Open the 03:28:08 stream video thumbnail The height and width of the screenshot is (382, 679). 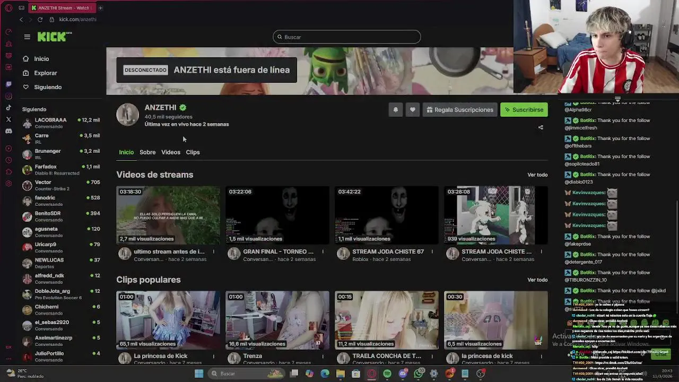coord(496,215)
